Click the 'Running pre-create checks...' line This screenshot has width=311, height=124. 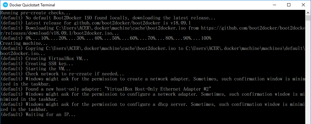coord(36,13)
